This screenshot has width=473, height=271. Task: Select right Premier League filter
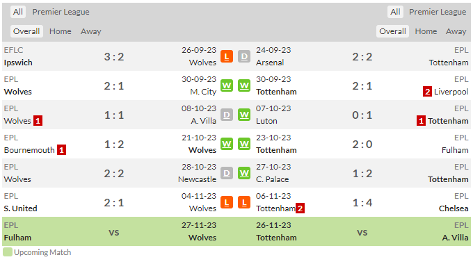click(438, 12)
